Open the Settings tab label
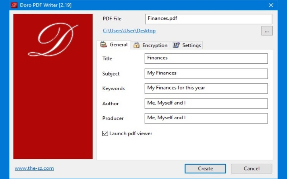 tap(192, 45)
